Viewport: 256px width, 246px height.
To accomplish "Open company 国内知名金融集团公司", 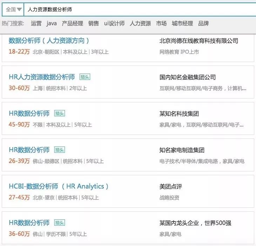I will pyautogui.click(x=188, y=77).
